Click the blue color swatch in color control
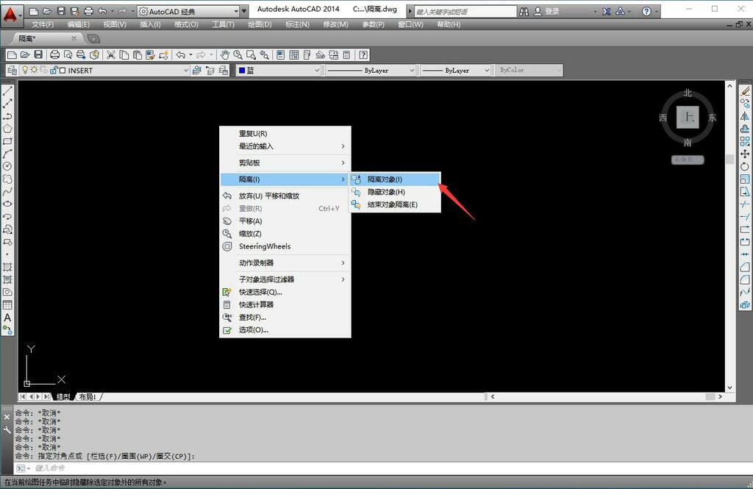 241,71
